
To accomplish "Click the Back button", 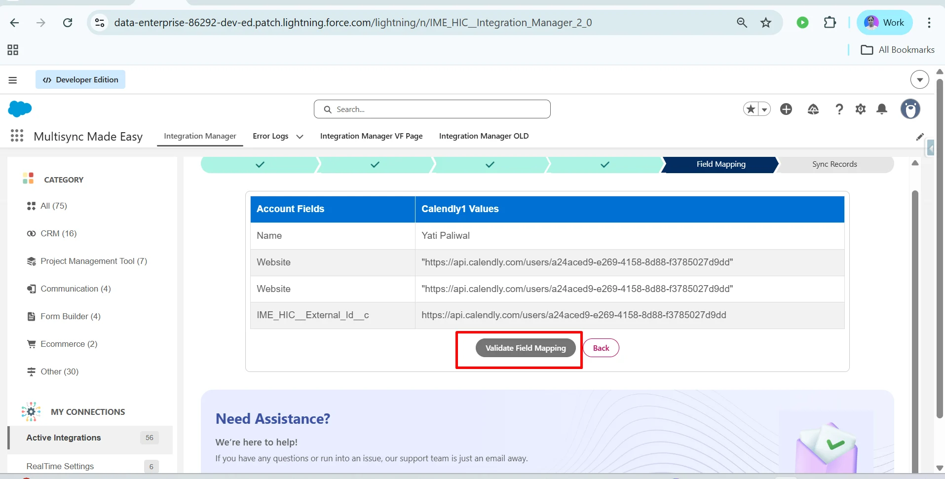I will click(x=601, y=348).
